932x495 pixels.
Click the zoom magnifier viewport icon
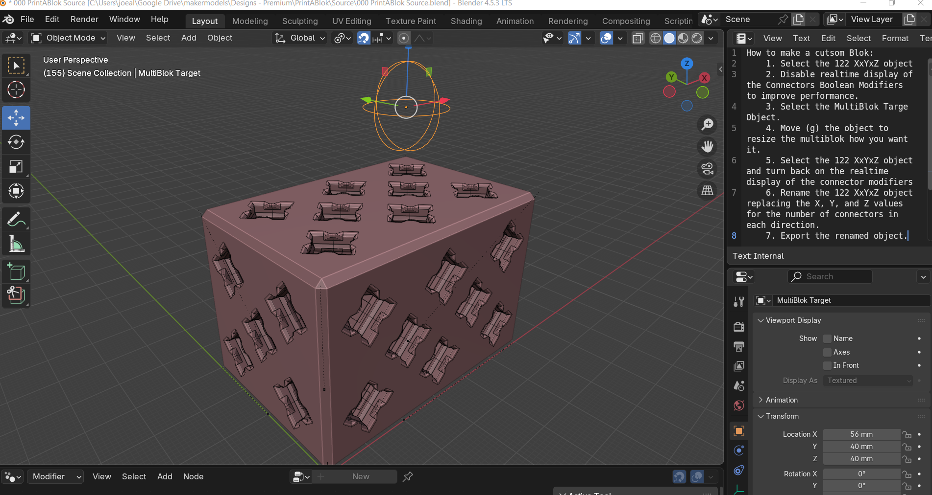[707, 125]
